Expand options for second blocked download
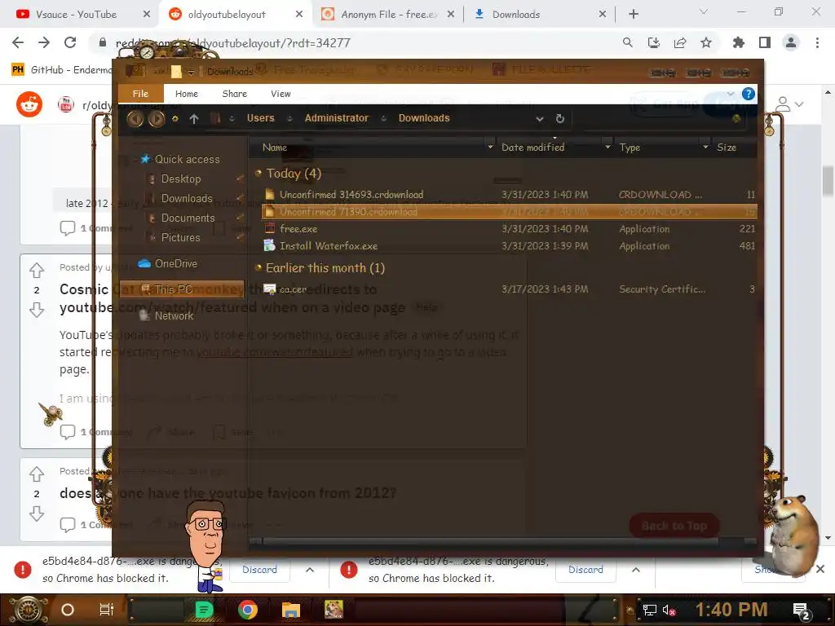The image size is (835, 626). [635, 570]
